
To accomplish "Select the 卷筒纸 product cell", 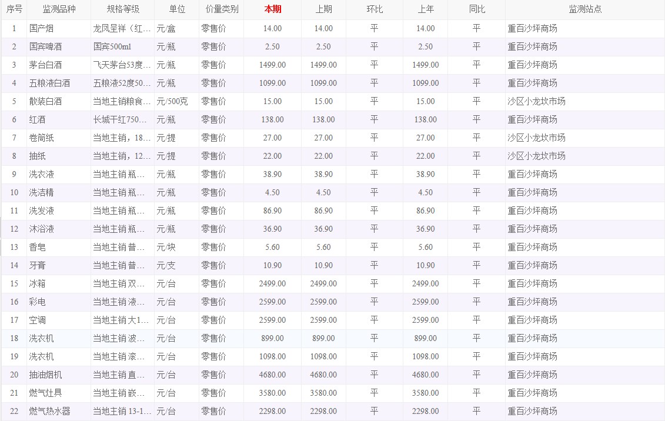I will point(41,138).
